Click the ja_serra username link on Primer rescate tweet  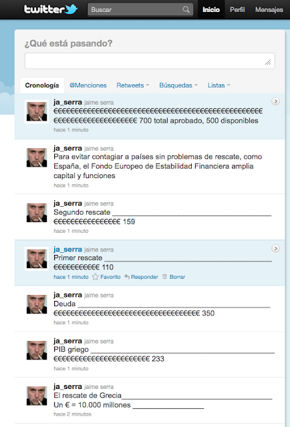(x=67, y=250)
